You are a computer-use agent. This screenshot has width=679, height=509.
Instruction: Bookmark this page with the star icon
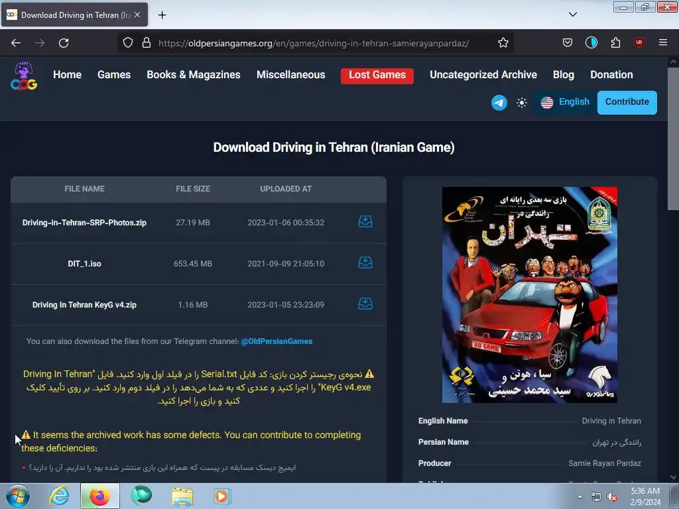(x=503, y=43)
